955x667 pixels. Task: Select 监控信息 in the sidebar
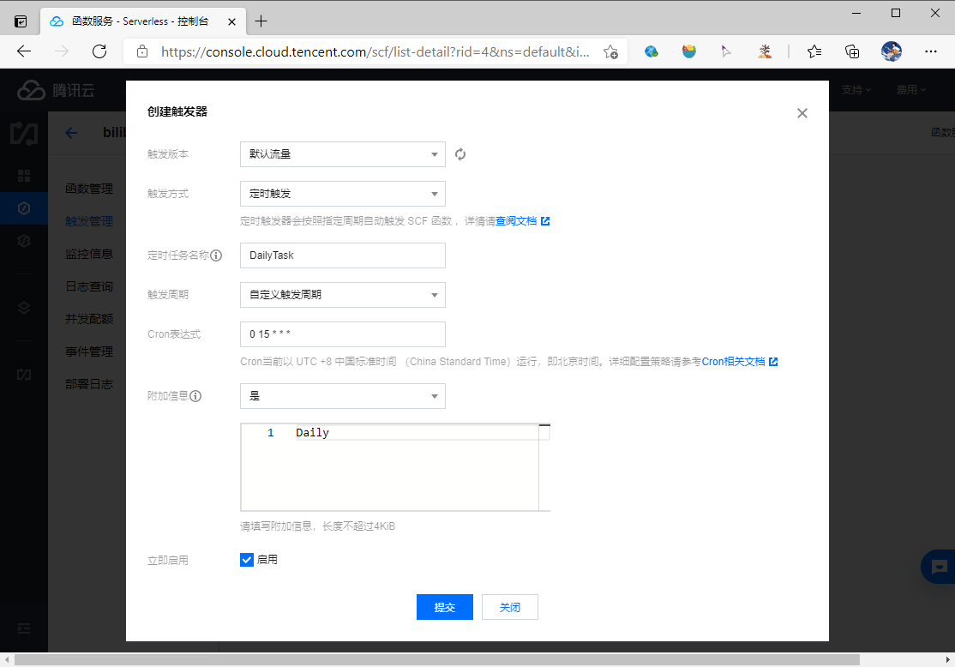[88, 253]
